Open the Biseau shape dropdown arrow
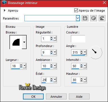The height and width of the screenshot is (102, 108). coord(24,42)
